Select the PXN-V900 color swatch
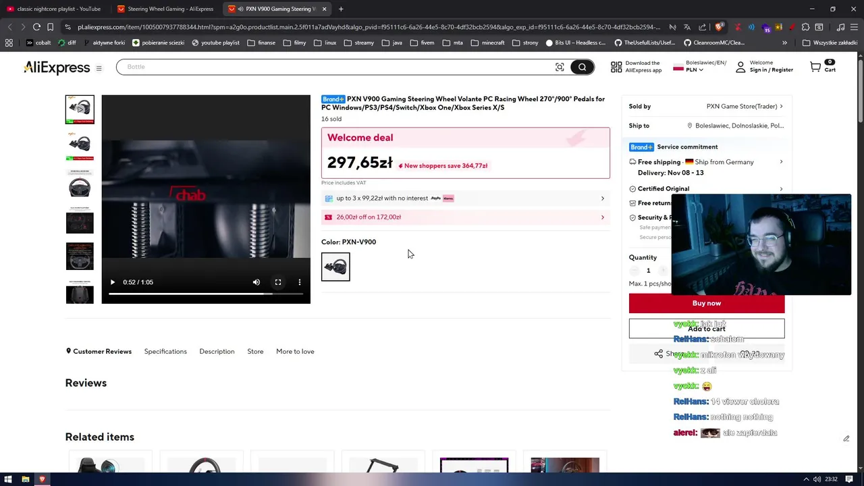 point(335,267)
